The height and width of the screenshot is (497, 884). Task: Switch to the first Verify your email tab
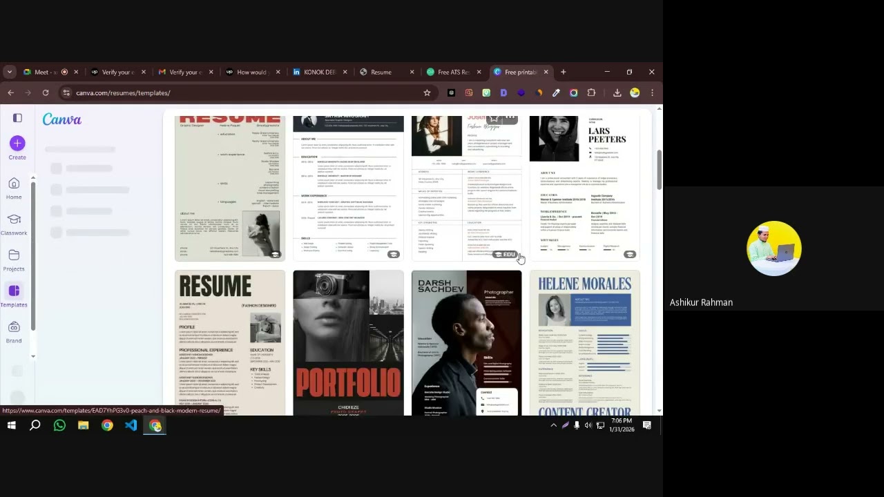coord(119,72)
